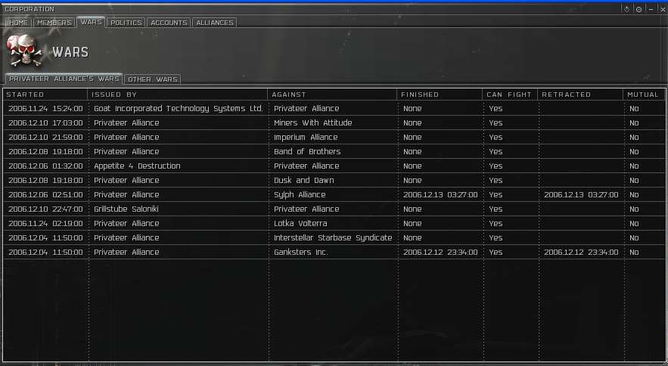This screenshot has height=366, width=668.
Task: Click the Wars skull and crossbones icon
Action: [x=24, y=52]
